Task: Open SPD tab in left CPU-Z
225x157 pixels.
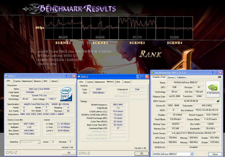Action: [45, 81]
